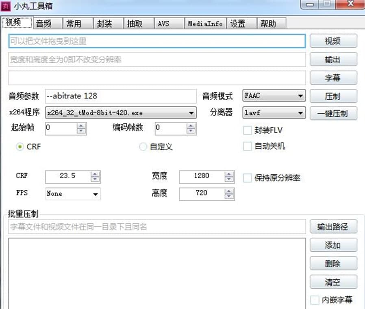Click the 删除 button
365x309 pixels.
tap(333, 263)
